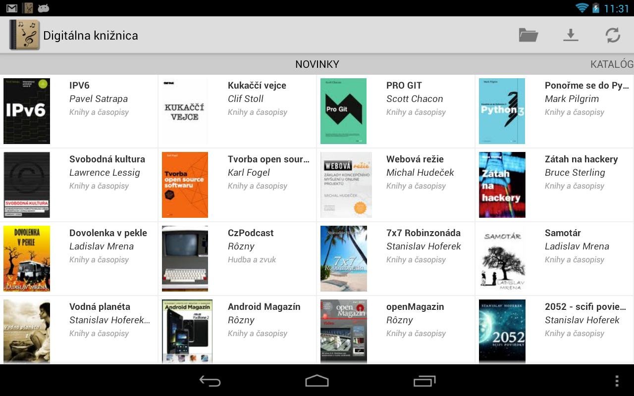
Task: Tap the Samotár title text
Action: [563, 233]
